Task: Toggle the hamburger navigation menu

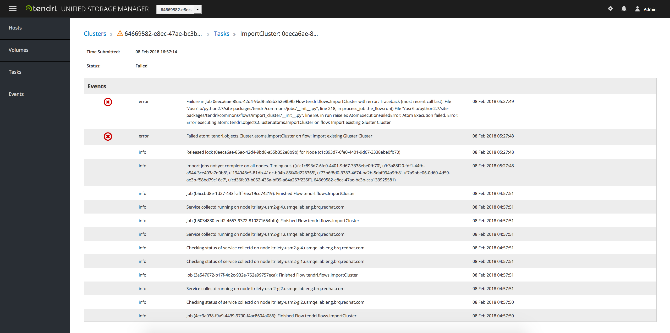Action: 12,9
